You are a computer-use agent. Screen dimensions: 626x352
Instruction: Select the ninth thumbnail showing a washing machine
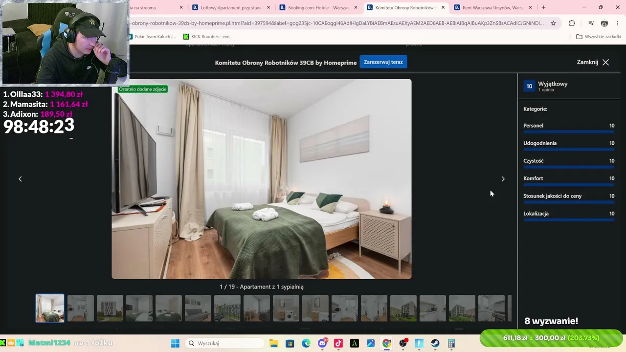coord(286,308)
